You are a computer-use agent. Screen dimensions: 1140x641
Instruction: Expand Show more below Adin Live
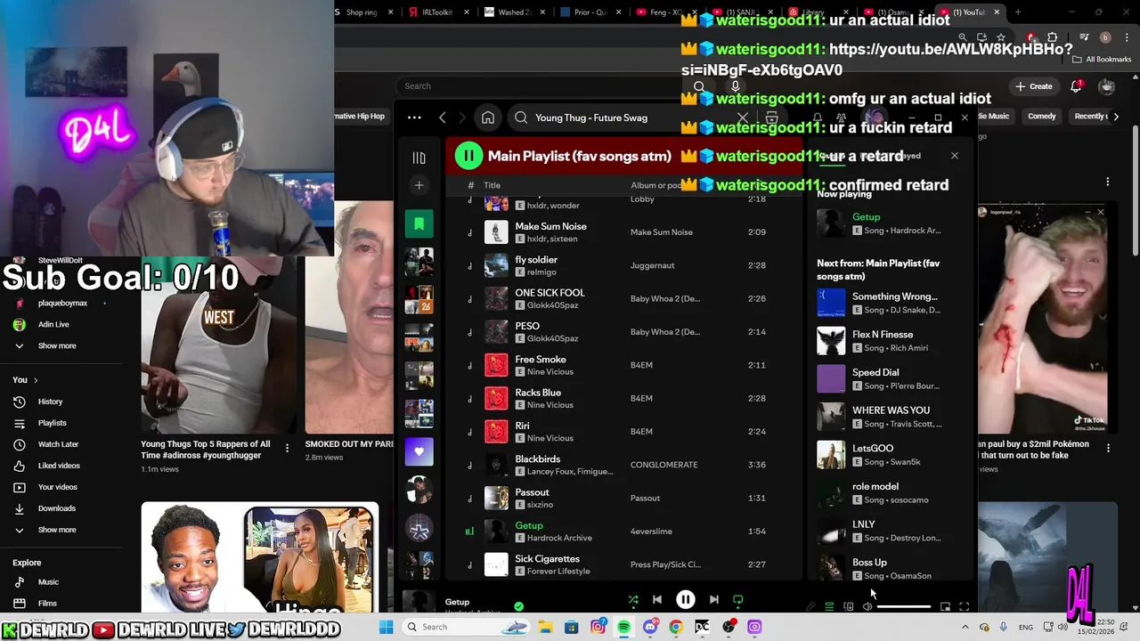click(x=57, y=345)
